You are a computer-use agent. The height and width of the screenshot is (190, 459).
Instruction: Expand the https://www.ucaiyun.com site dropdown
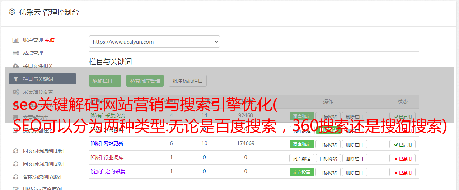[x=154, y=42]
